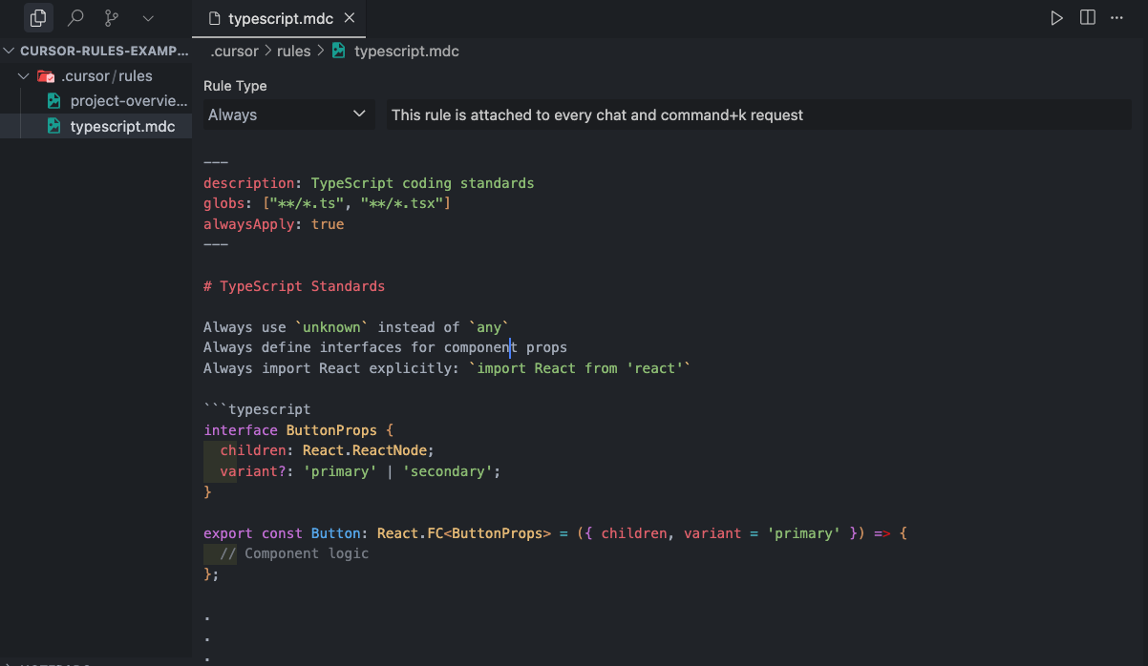This screenshot has width=1148, height=666.
Task: Click the .cursor breadcrumb segment
Action: coord(234,52)
